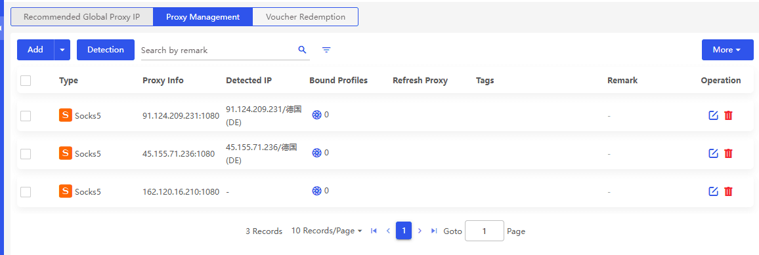759x255 pixels.
Task: Click the Bound Profiles column header
Action: (338, 81)
